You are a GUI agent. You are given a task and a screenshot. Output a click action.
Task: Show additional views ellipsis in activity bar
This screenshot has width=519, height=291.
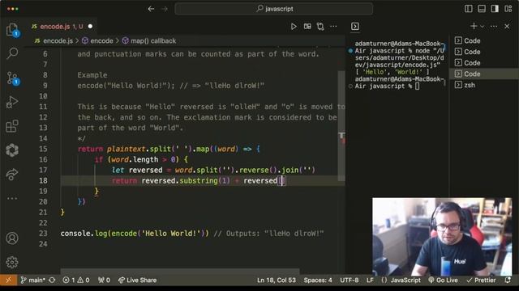pos(12,198)
